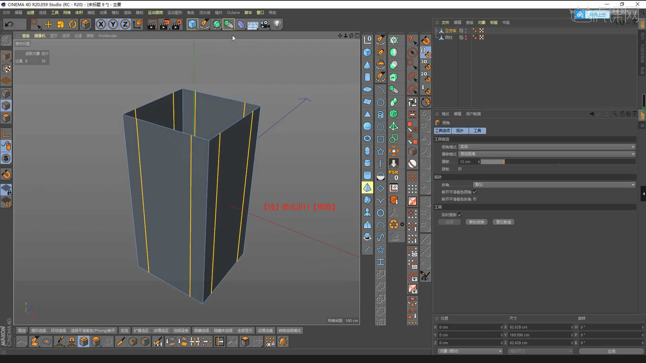Click the coordinate system cube icon

(x=138, y=24)
